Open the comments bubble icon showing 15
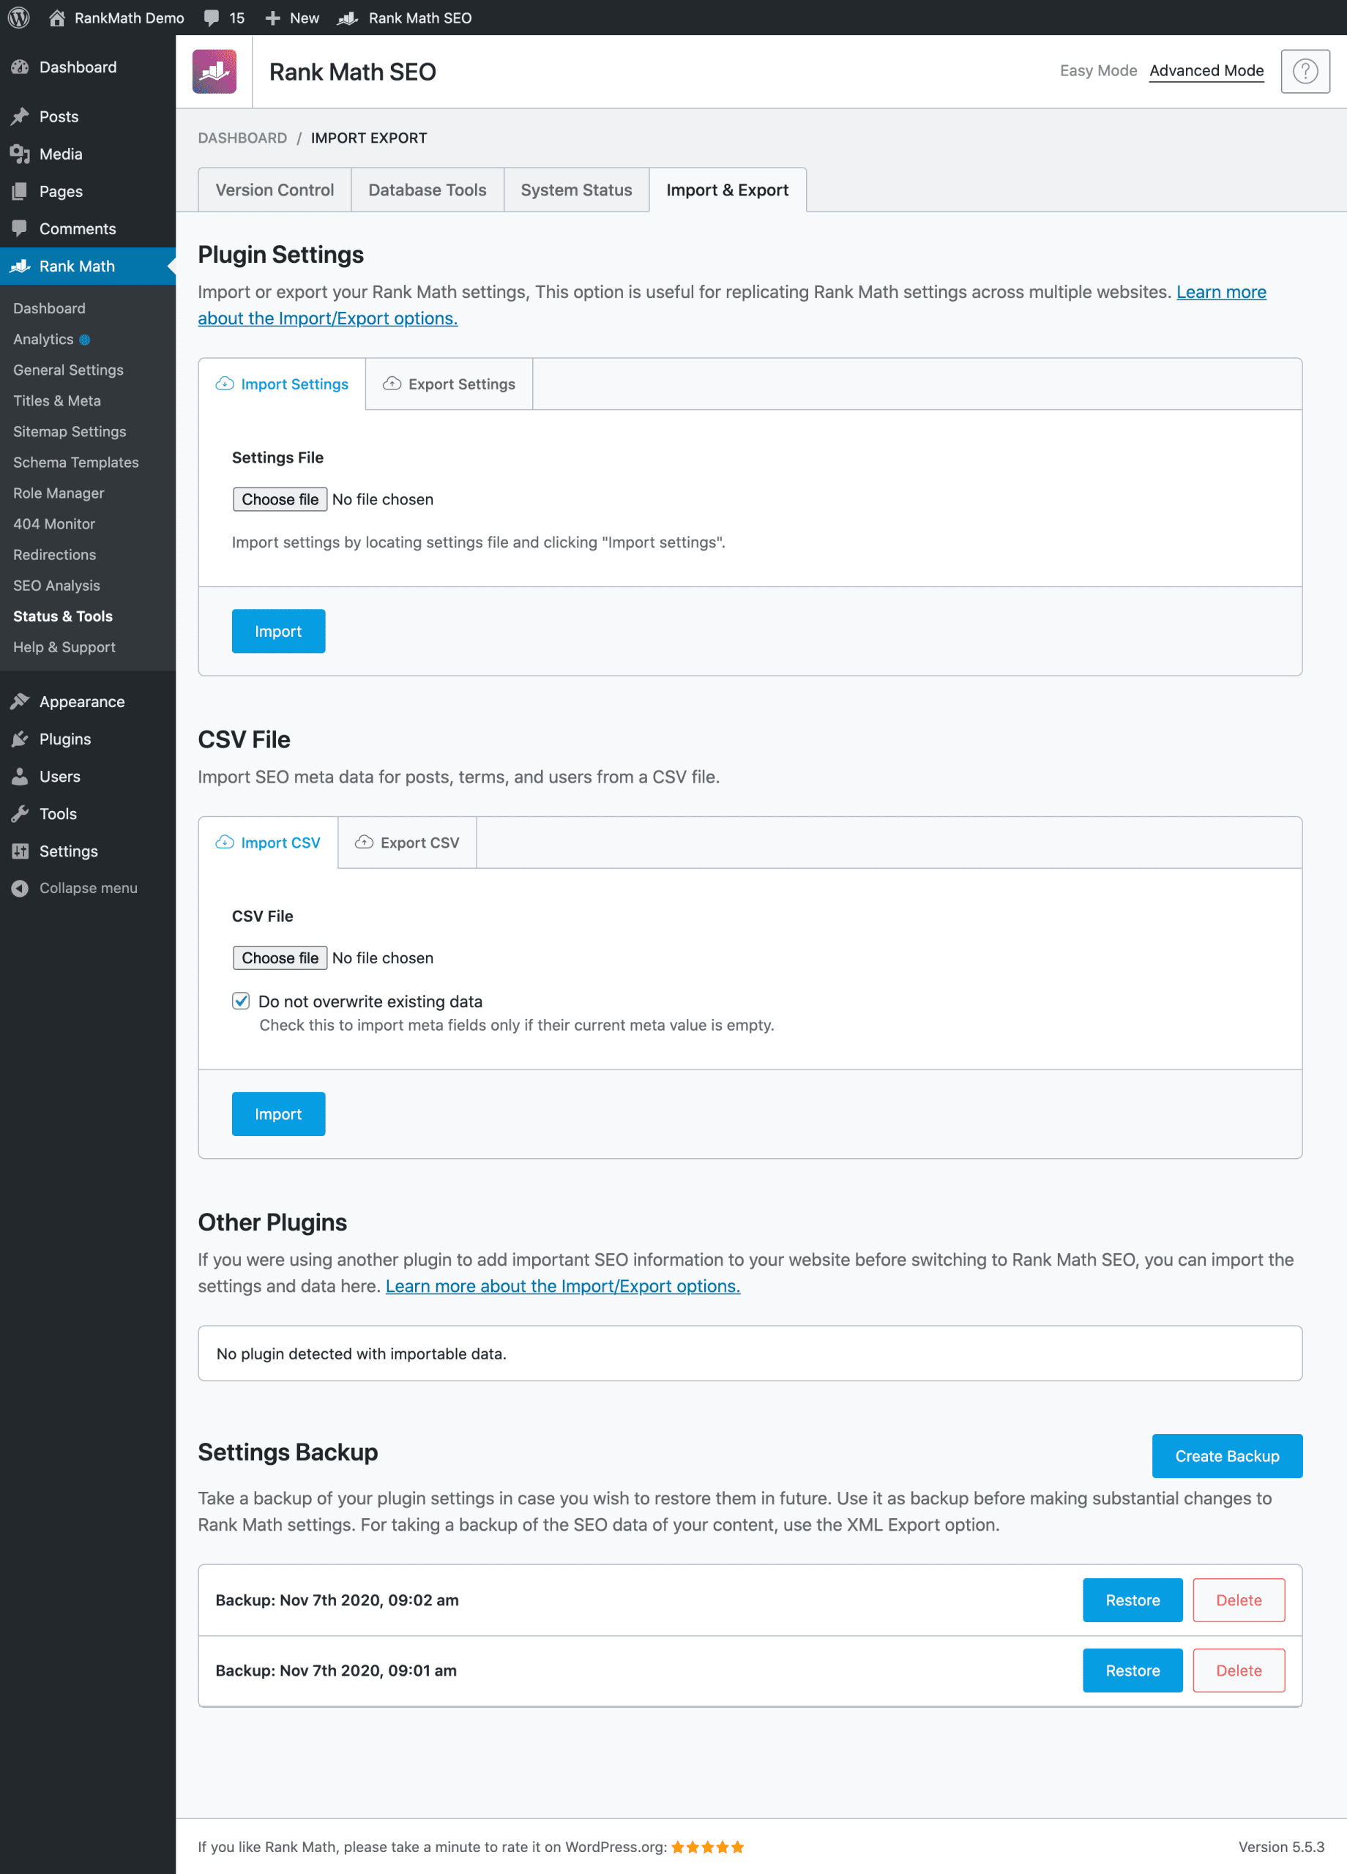Viewport: 1347px width, 1874px height. pyautogui.click(x=212, y=18)
